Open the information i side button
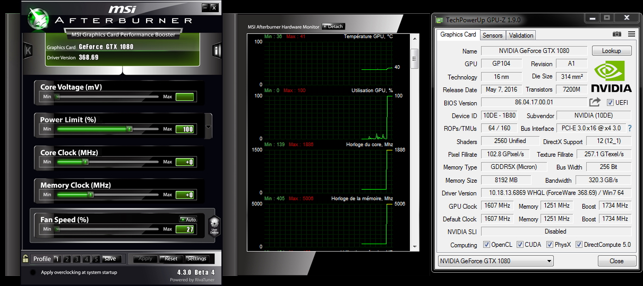The height and width of the screenshot is (286, 643). 217,51
